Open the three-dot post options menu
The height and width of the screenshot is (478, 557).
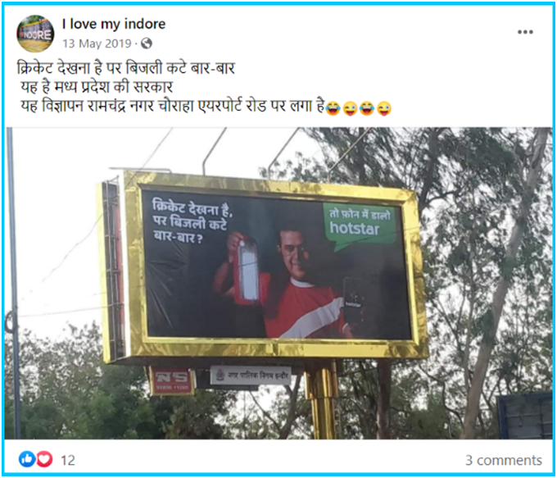point(525,32)
